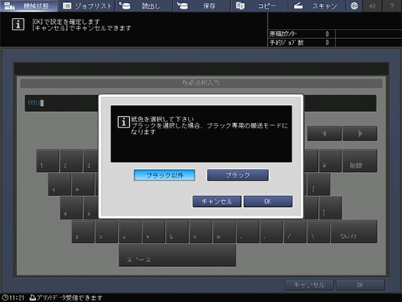Screen dimensions: 402x302
Task: Tap the スペース space bar
Action: (177, 255)
